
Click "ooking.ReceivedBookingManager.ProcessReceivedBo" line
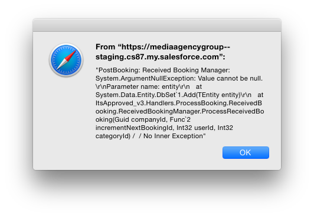click(x=179, y=111)
